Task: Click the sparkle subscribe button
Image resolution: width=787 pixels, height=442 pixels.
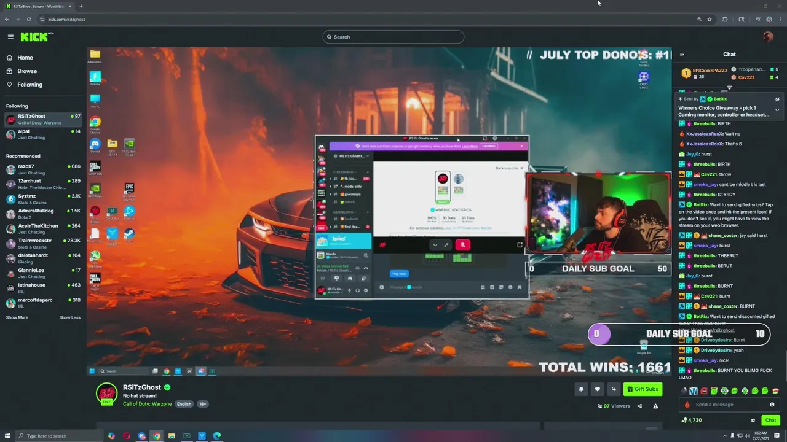Action: pyautogui.click(x=613, y=389)
